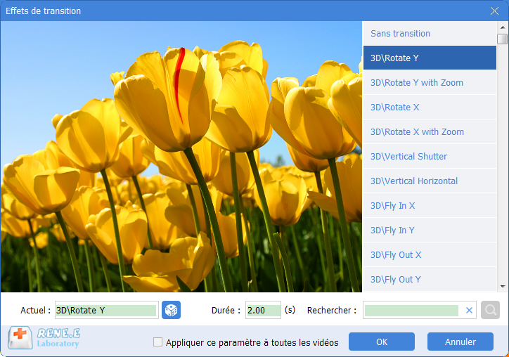Image resolution: width=509 pixels, height=357 pixels.
Task: Click the random transition dice icon
Action: (171, 310)
